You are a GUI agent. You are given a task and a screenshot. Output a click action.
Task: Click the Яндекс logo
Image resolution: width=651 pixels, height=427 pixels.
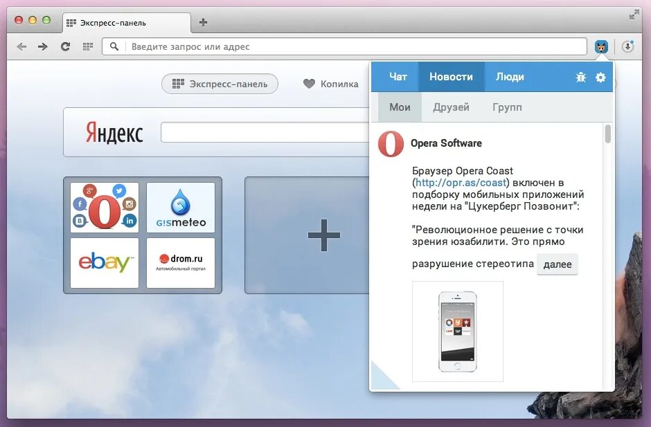pyautogui.click(x=114, y=132)
